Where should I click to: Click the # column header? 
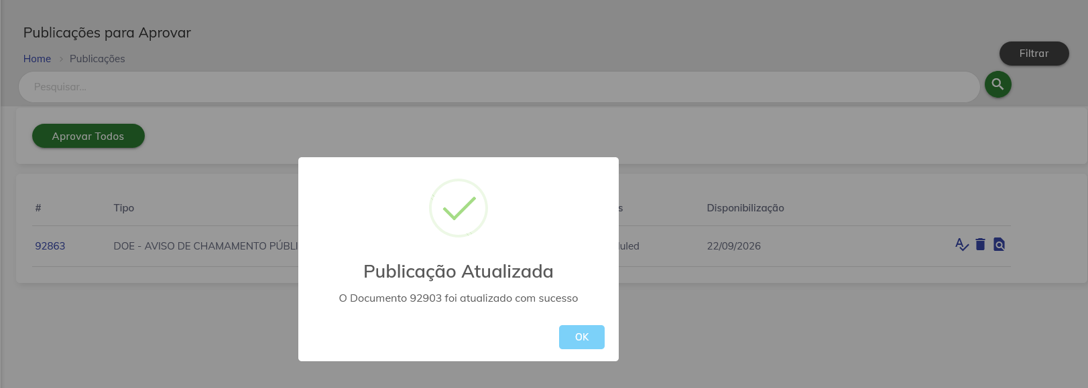(x=38, y=208)
